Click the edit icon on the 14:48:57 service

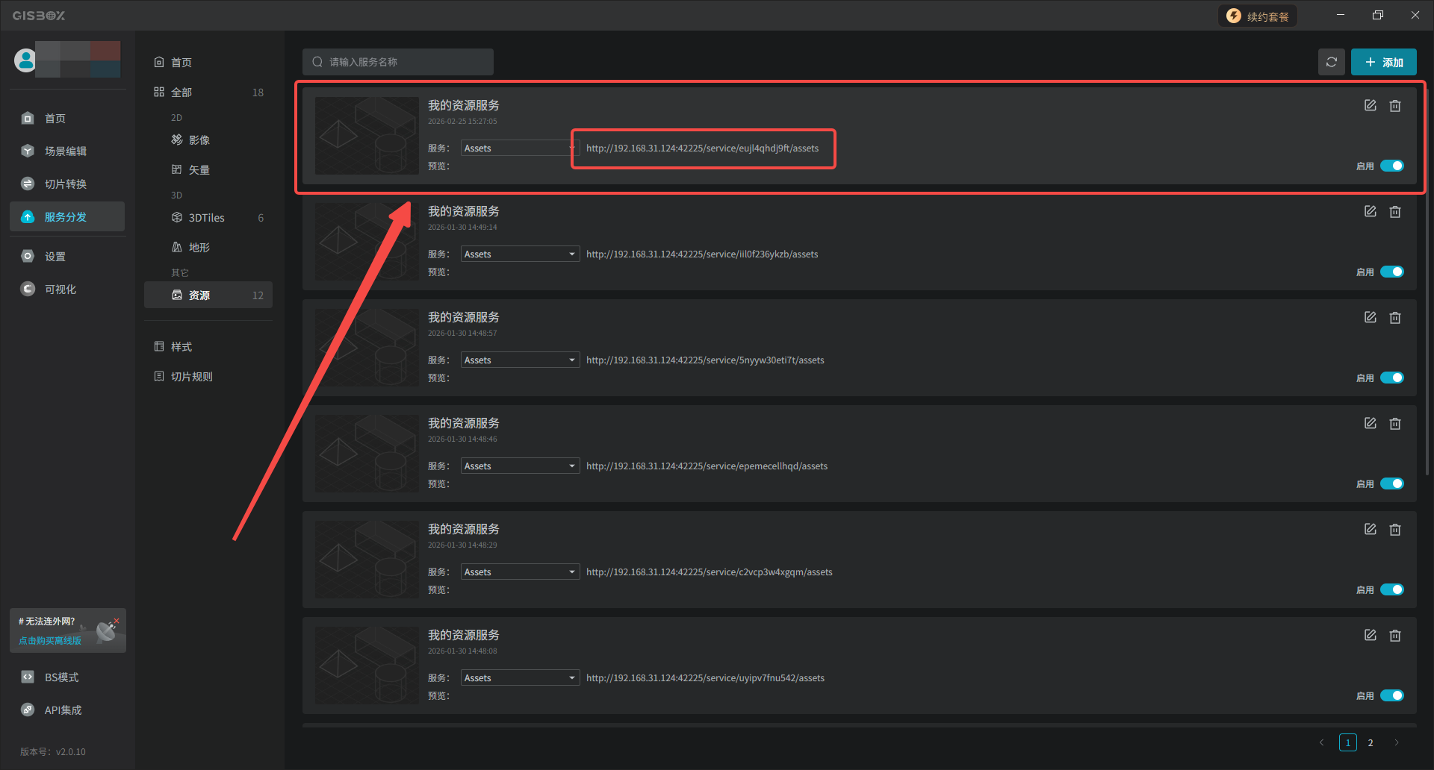[x=1370, y=318]
